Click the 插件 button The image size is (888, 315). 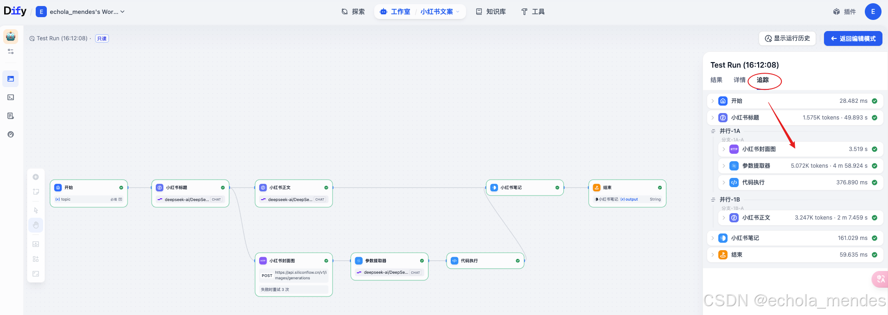[844, 12]
